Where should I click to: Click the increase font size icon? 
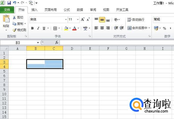[x=82, y=19]
